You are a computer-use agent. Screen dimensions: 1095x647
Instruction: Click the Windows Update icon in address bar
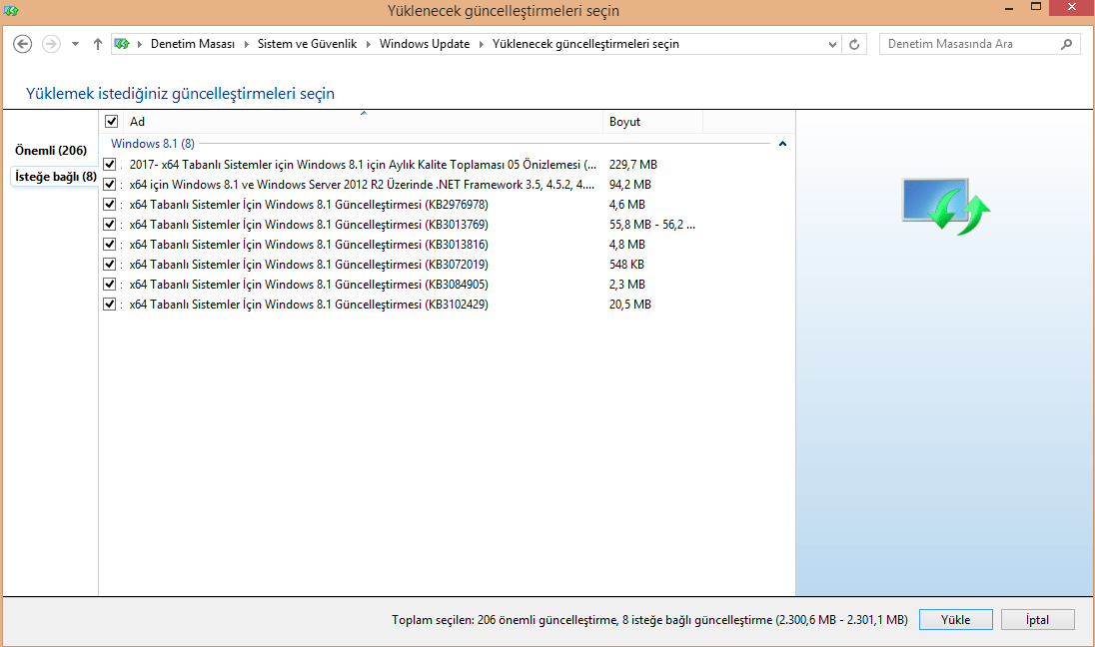pos(122,44)
